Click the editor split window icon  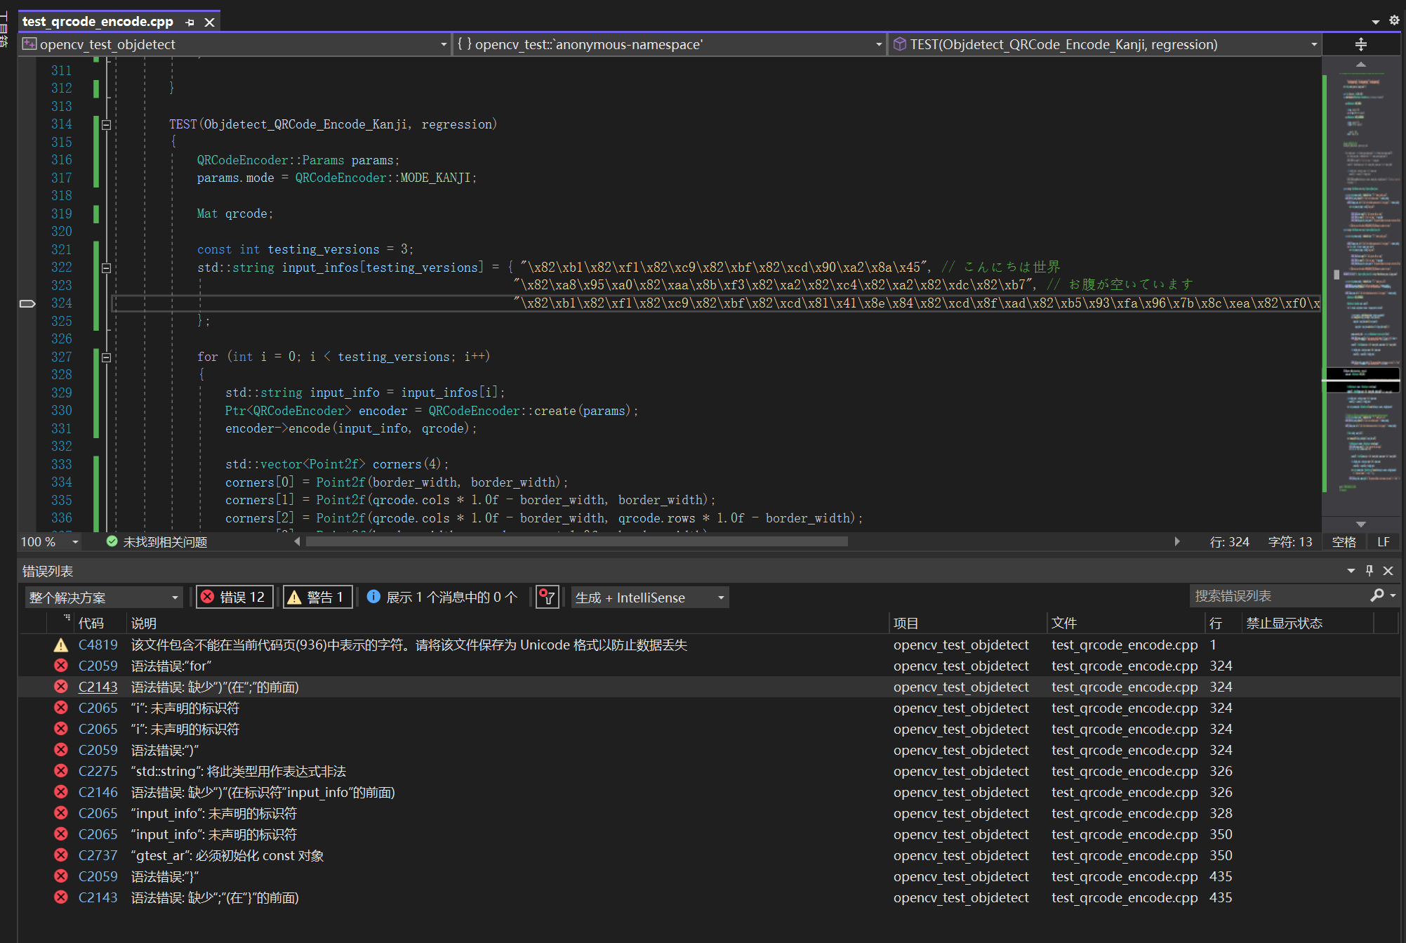[1360, 44]
